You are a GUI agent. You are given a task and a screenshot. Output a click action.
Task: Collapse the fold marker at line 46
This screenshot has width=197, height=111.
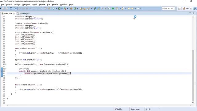[x=6, y=64]
